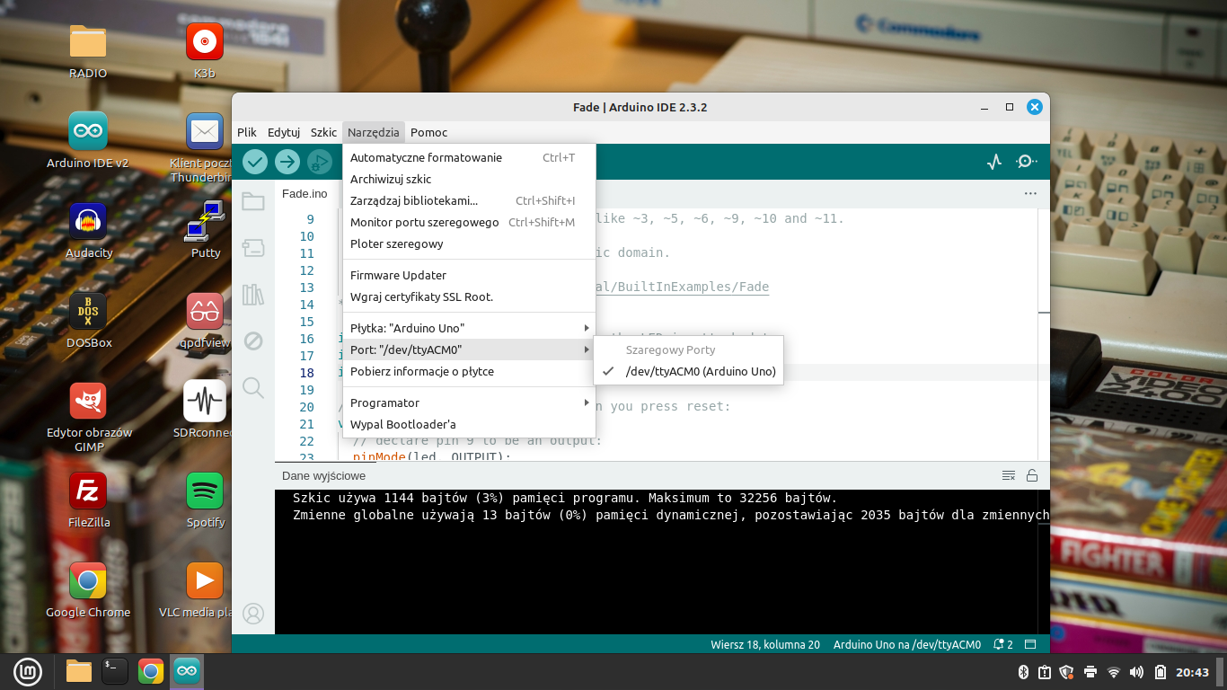Screen dimensions: 1227x690
Task: Clear output with the list-clear icon
Action: 1009,475
